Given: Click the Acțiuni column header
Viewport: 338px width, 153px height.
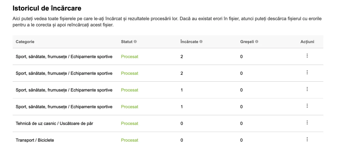Looking at the screenshot, I should tap(307, 42).
